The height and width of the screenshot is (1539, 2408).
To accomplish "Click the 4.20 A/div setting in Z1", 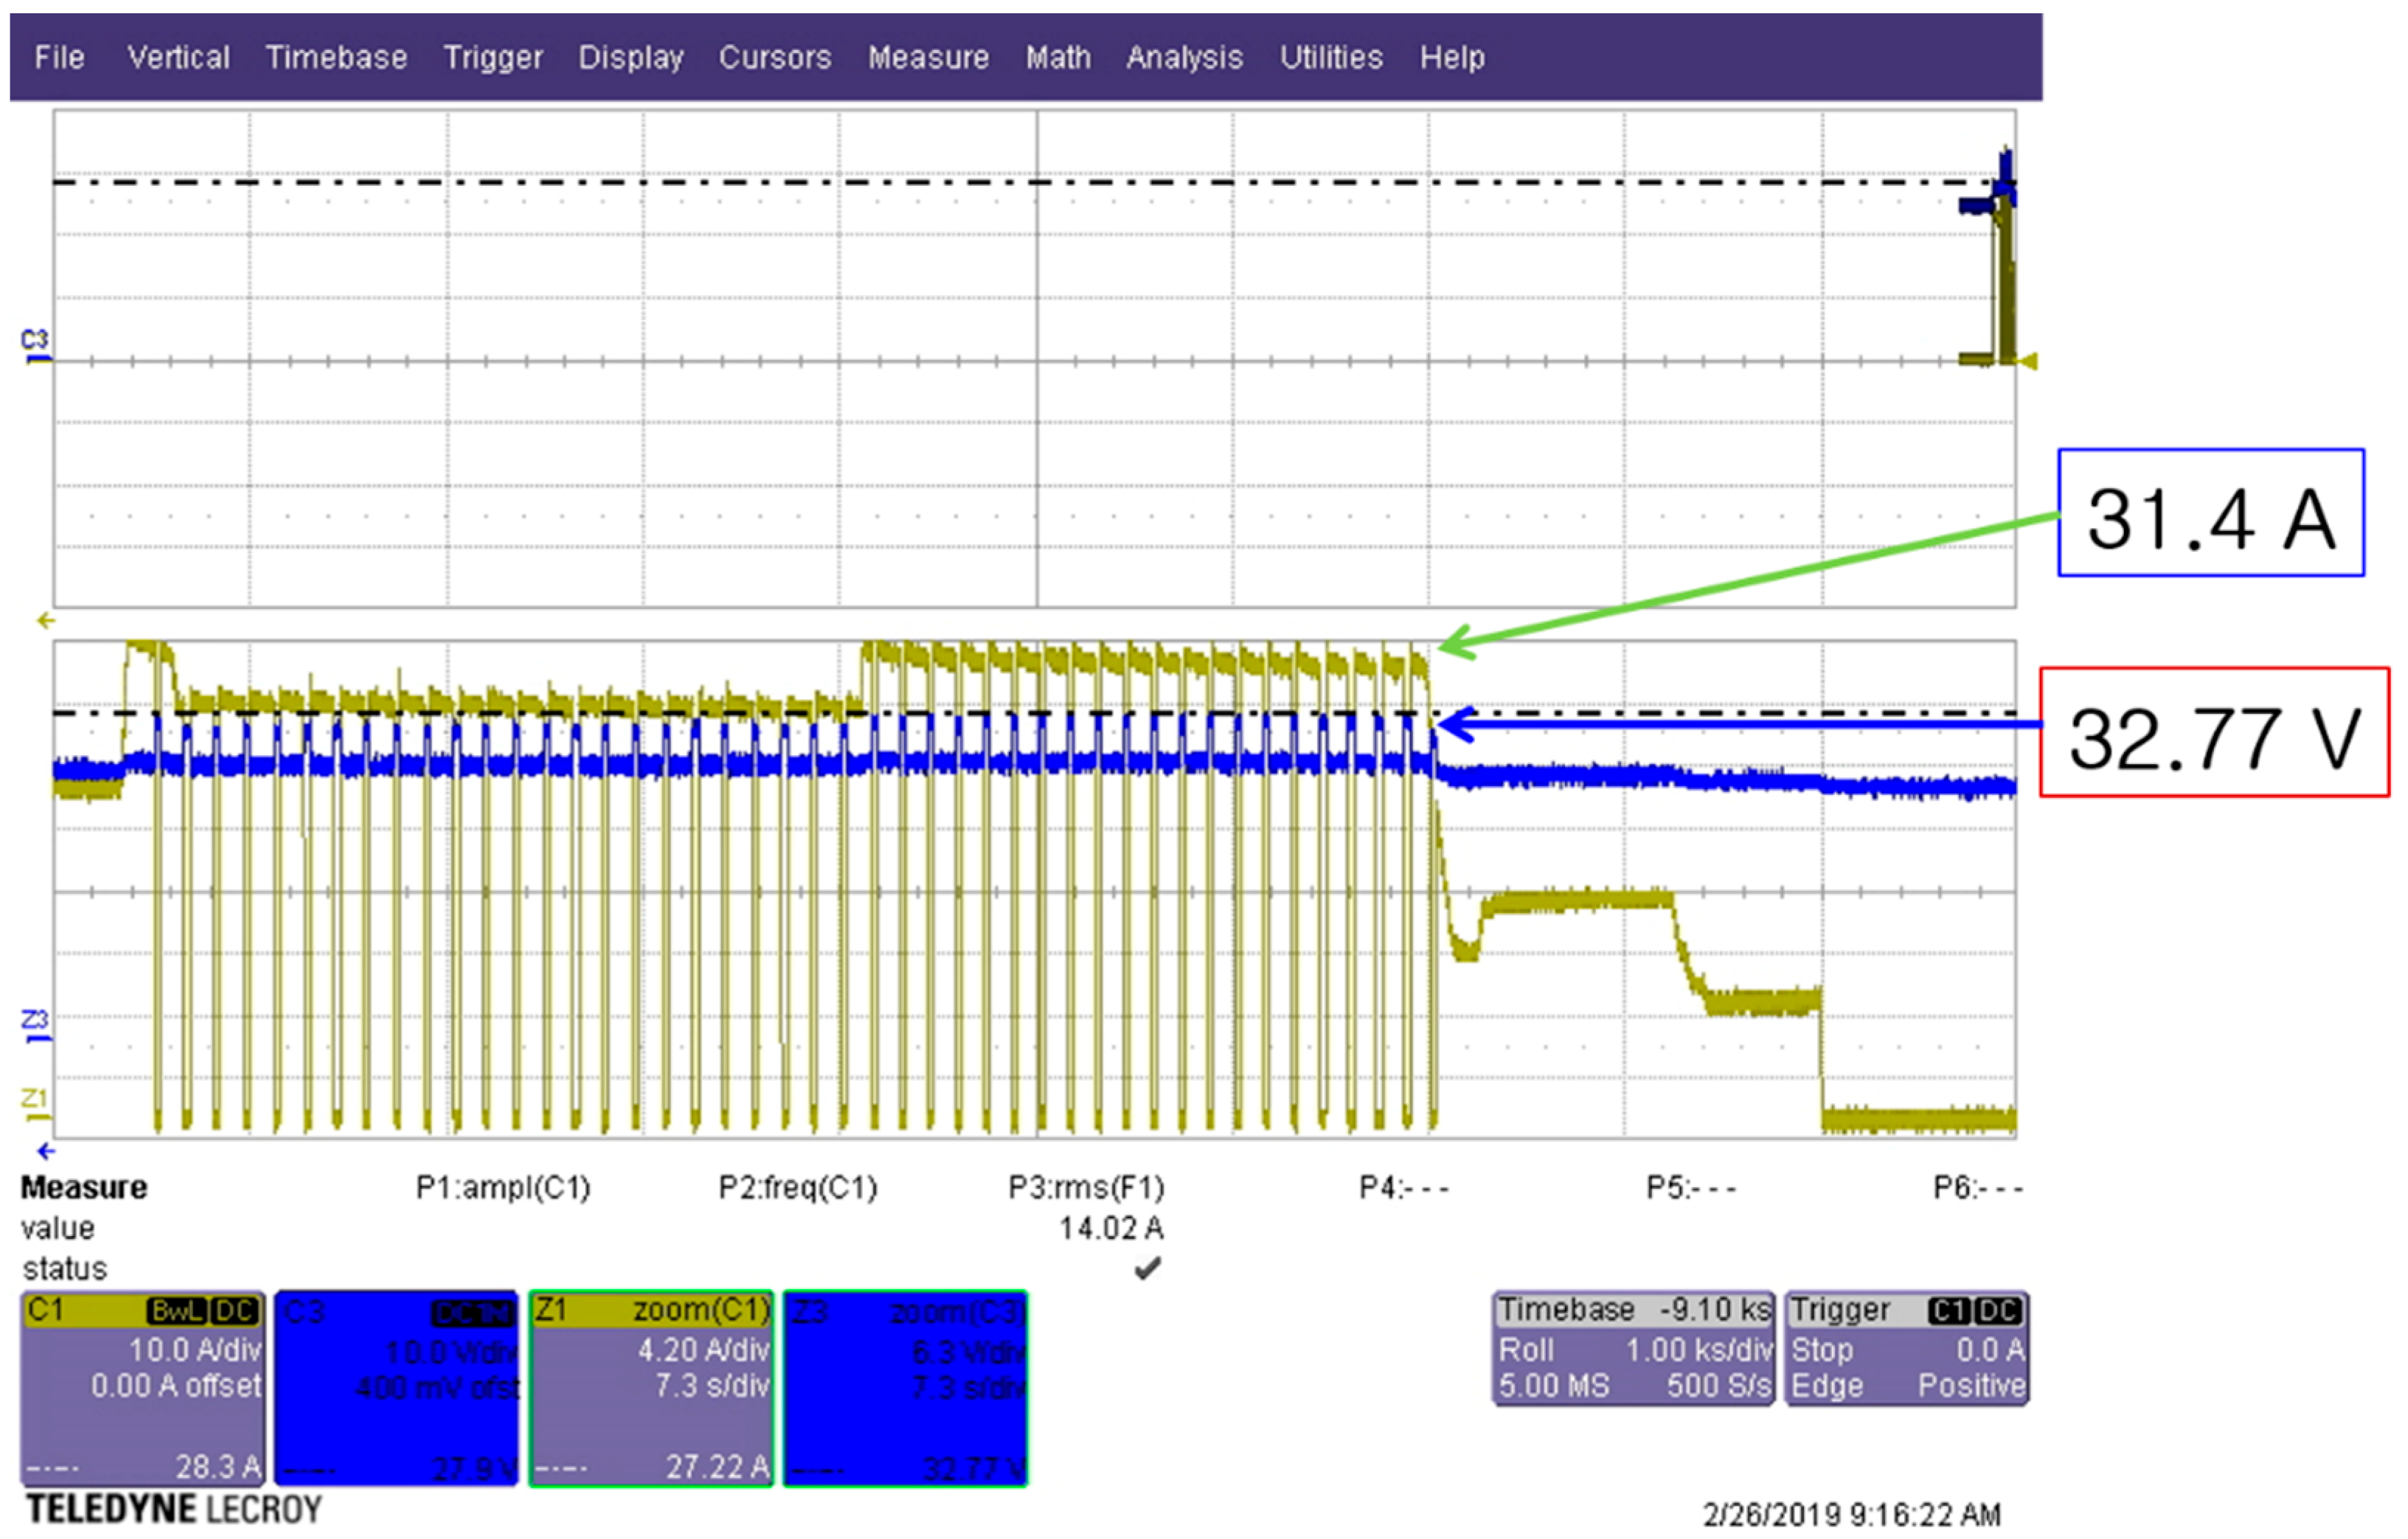I will point(703,1350).
